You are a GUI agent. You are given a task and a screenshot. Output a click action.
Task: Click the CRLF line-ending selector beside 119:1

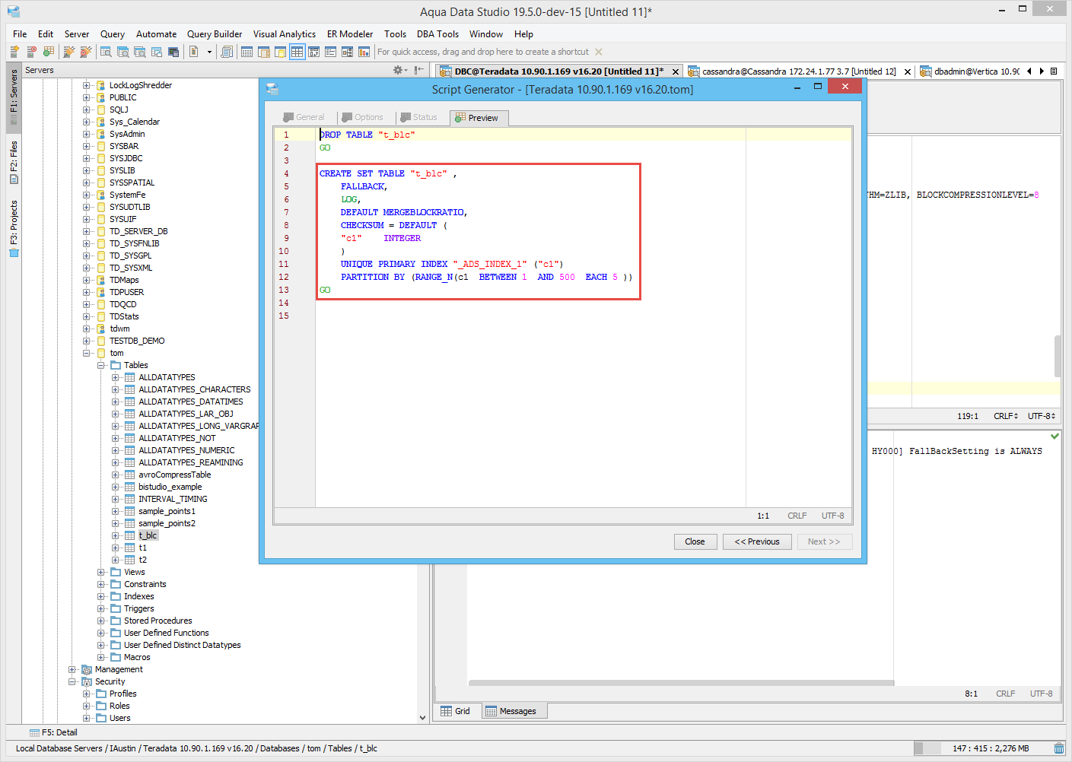coord(1005,416)
